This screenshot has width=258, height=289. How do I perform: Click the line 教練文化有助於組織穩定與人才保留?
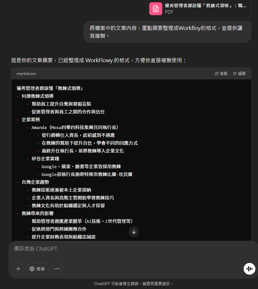tap(68, 206)
